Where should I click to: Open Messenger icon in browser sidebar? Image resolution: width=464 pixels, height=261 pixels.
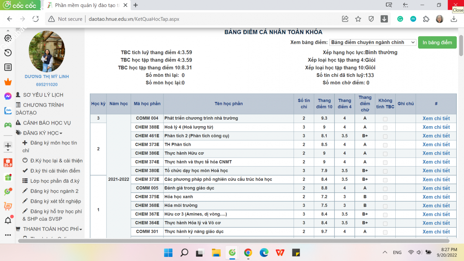coord(8,96)
